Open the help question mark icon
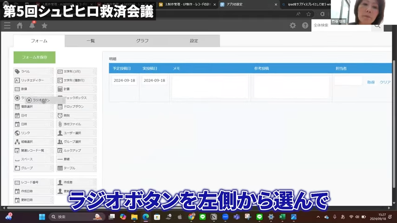397x223 pixels. 305,25
